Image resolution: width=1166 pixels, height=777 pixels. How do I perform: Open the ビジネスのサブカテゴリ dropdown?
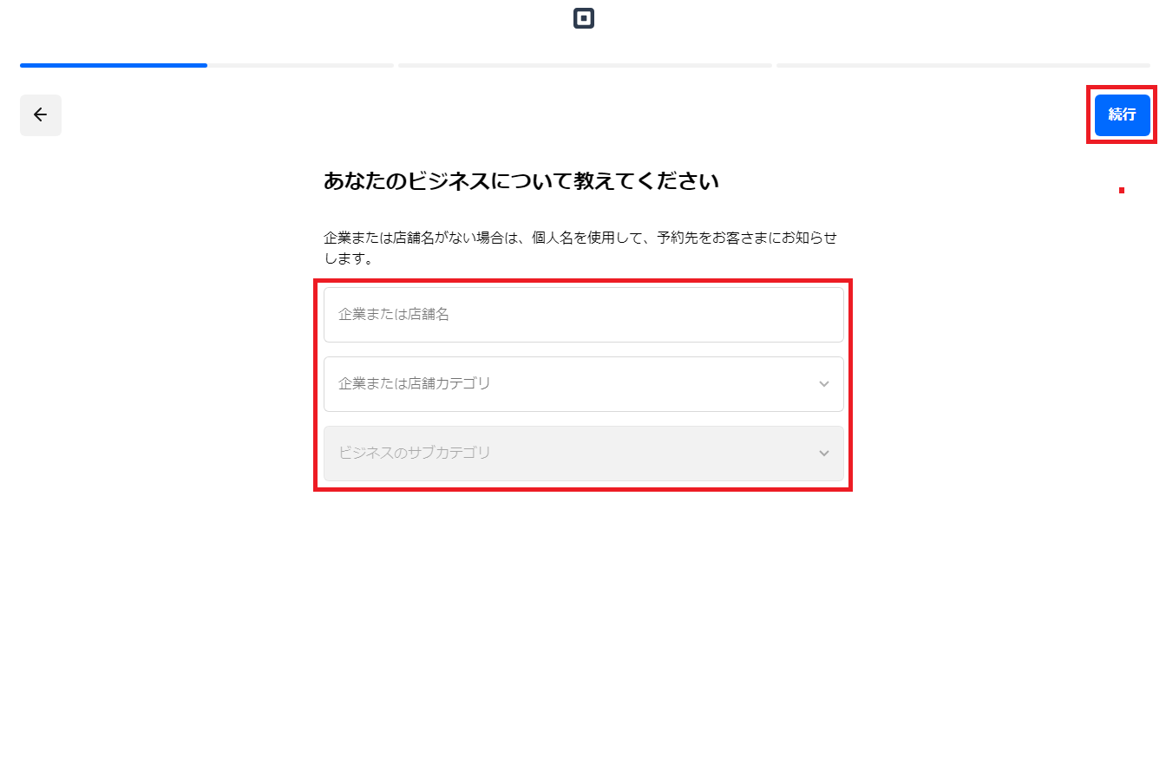click(x=583, y=454)
